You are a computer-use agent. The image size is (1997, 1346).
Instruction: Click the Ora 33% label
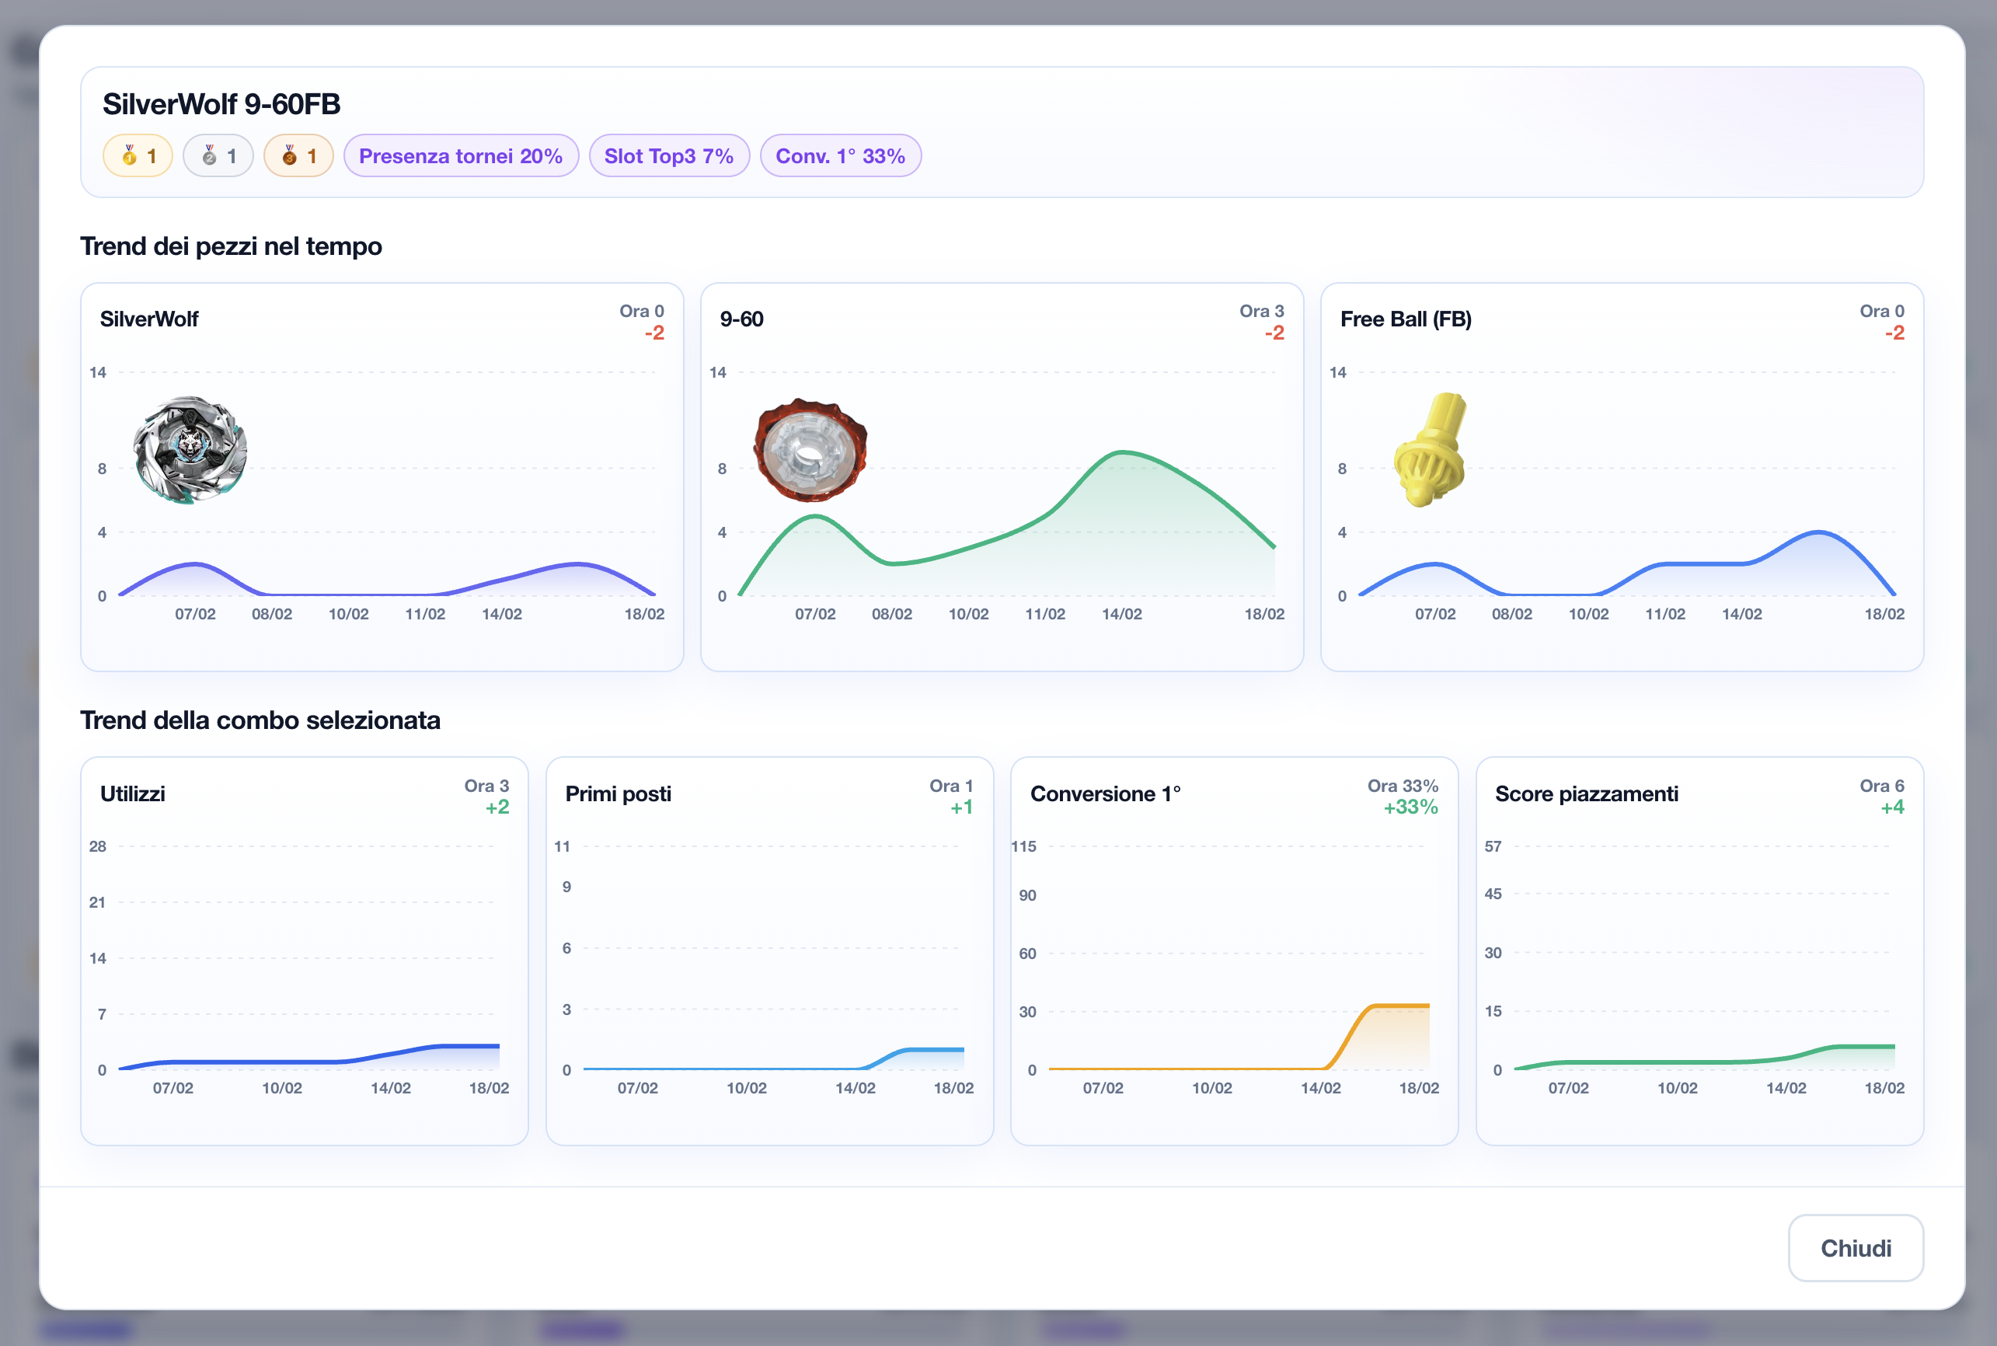pyautogui.click(x=1403, y=786)
